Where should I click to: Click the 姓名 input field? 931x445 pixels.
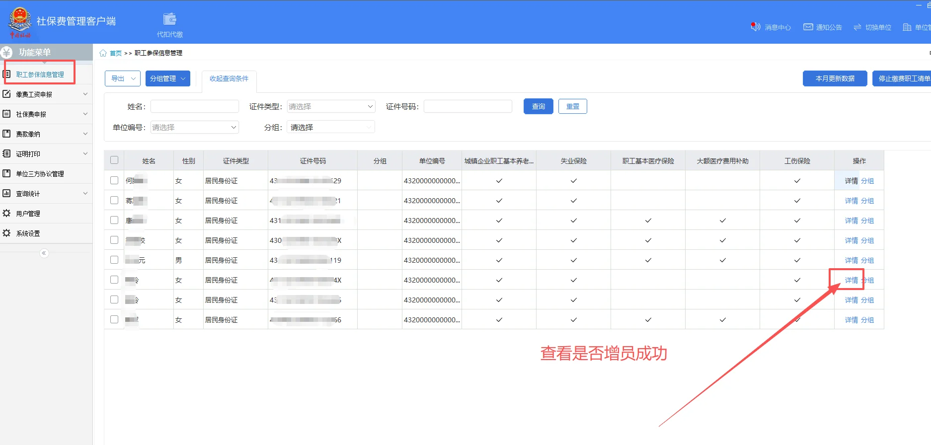[x=195, y=106]
